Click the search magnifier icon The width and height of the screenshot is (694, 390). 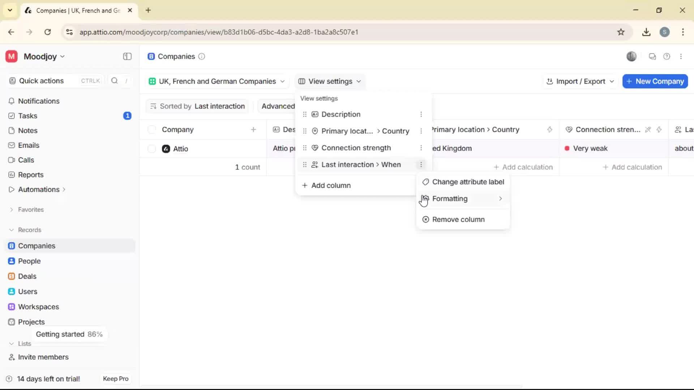[x=114, y=81]
